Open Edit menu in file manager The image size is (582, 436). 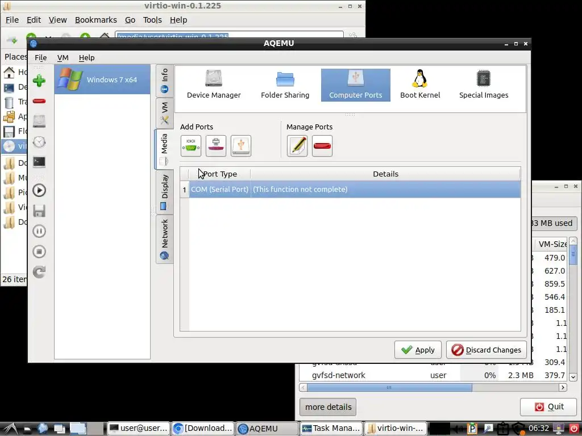(x=34, y=20)
